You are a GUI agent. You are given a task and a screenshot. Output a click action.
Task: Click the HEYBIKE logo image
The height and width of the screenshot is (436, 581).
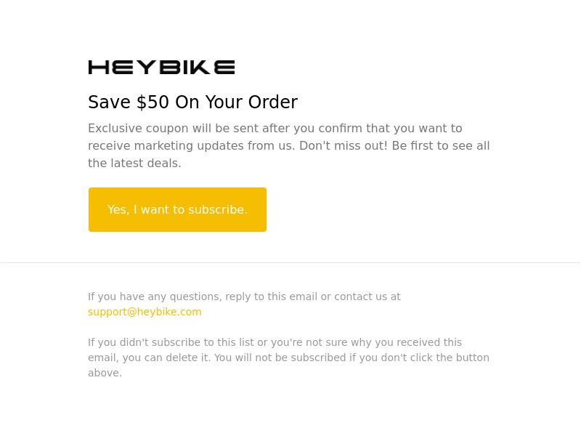pos(161,67)
